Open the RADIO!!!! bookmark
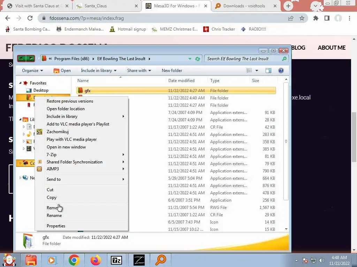The image size is (357, 267). click(253, 29)
